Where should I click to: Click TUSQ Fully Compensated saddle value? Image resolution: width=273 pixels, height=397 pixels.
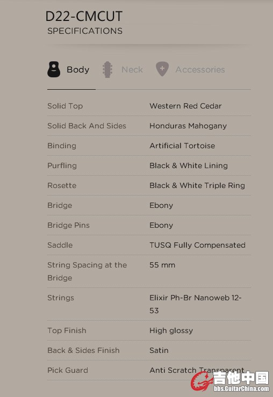tap(197, 245)
